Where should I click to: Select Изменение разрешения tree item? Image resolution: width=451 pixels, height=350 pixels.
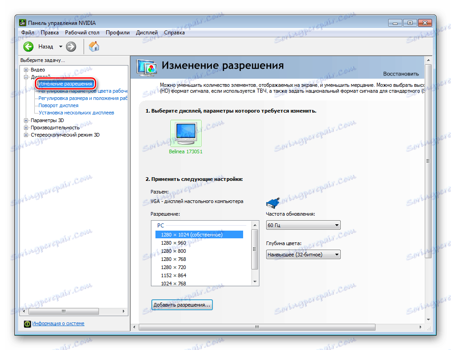point(65,84)
